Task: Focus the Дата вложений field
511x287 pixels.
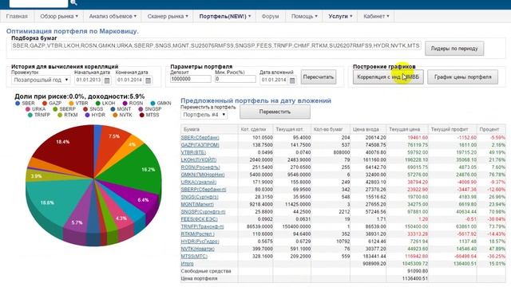Action: [274, 80]
